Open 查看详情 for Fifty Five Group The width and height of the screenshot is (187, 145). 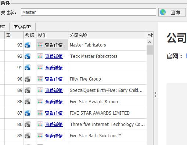point(54,79)
